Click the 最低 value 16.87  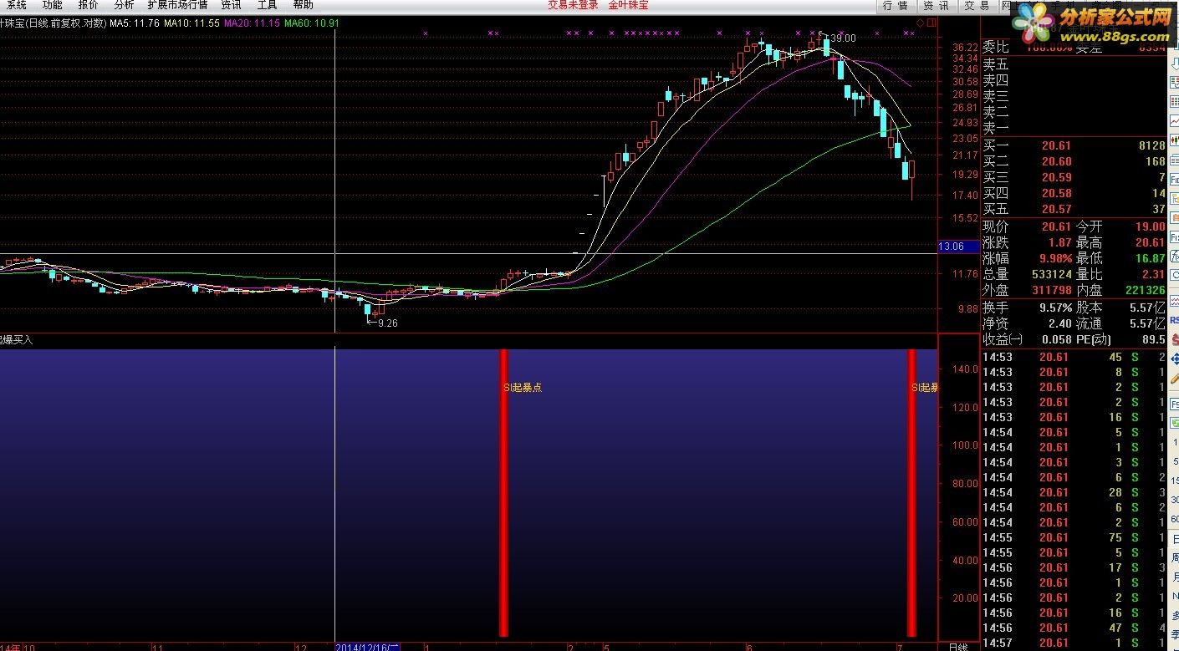pyautogui.click(x=1150, y=258)
